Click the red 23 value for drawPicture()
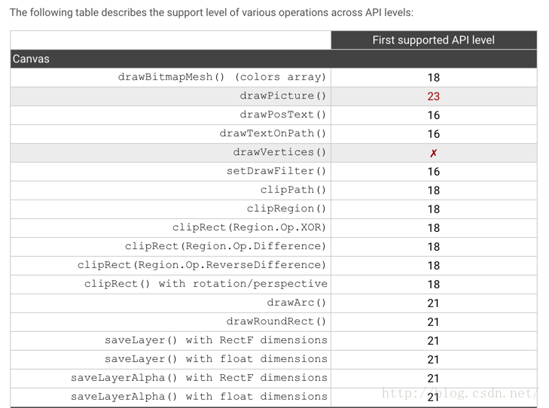549x408 pixels. (434, 96)
